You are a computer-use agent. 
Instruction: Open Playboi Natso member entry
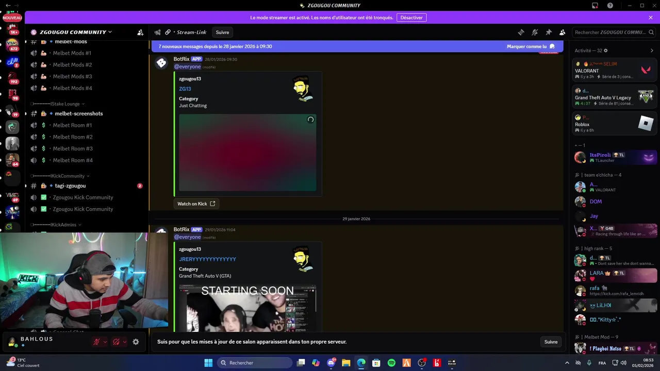615,349
